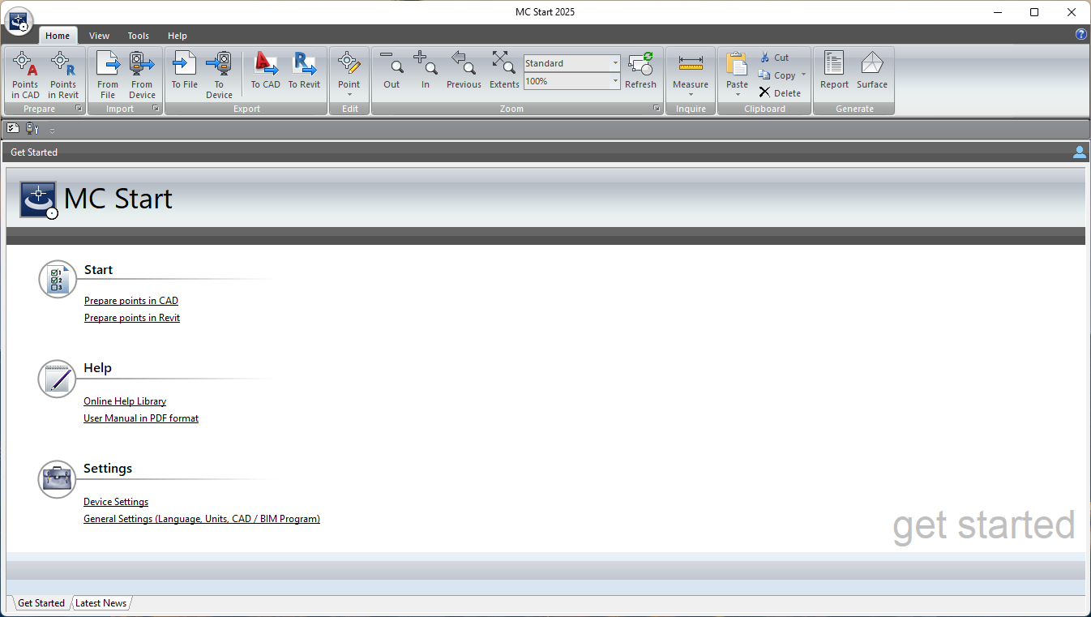Click the Start section checklist icon
The width and height of the screenshot is (1091, 617).
tap(58, 280)
